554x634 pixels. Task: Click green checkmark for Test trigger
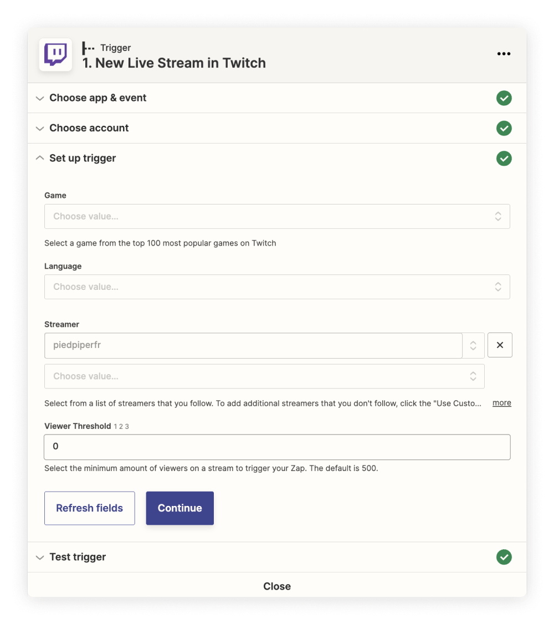point(504,557)
